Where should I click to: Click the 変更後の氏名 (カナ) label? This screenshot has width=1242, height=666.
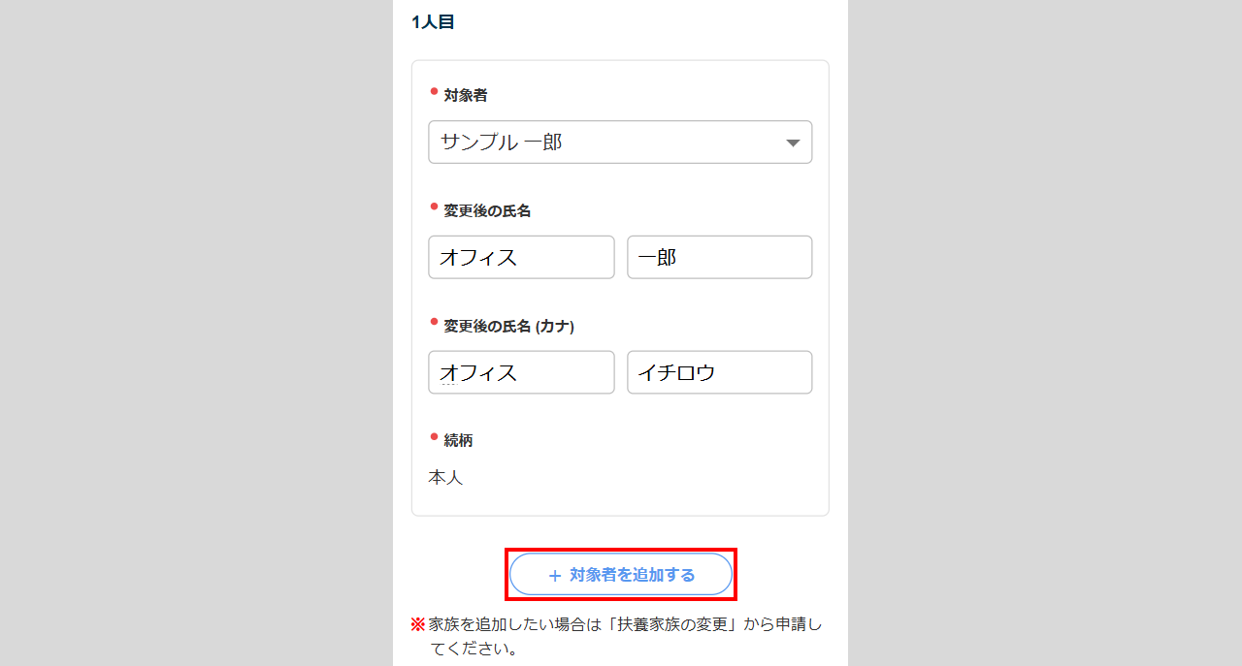coord(508,327)
